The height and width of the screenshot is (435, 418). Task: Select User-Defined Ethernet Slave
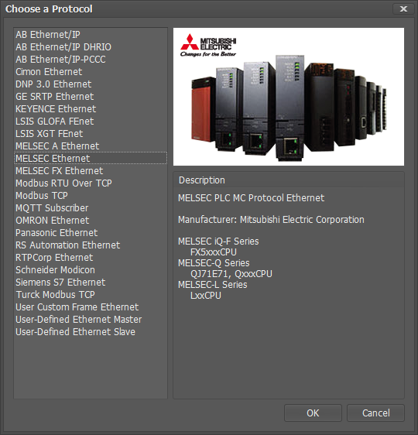pyautogui.click(x=91, y=332)
